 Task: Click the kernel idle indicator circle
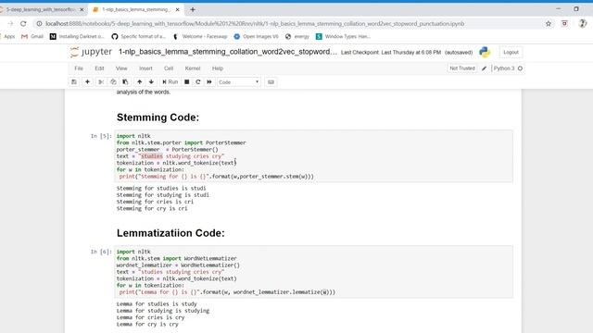521,68
